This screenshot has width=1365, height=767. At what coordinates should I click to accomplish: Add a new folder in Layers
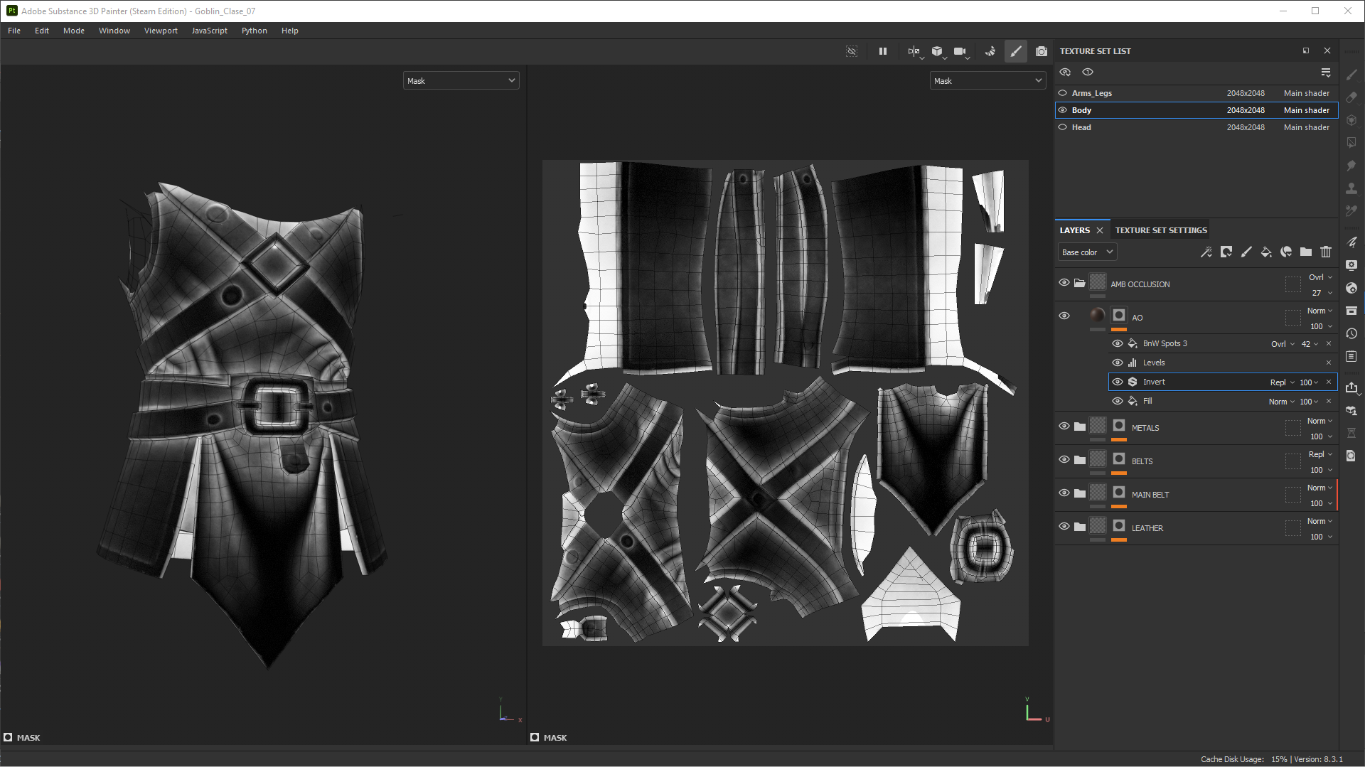click(x=1306, y=252)
